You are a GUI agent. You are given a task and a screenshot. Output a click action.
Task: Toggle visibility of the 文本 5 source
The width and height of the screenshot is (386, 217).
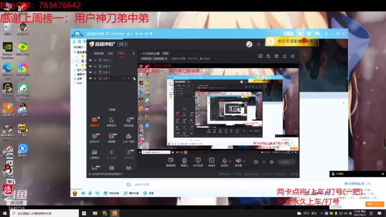(90, 72)
